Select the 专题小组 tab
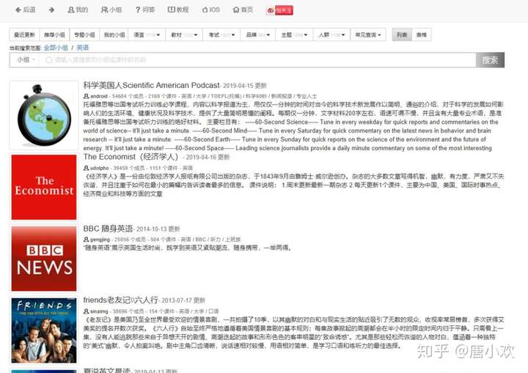 [x=84, y=34]
